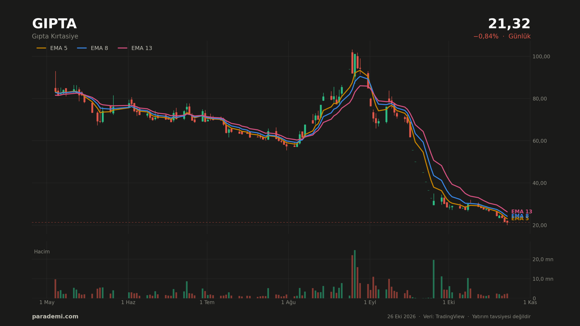Click the pink EMA 13 end label
Image resolution: width=580 pixels, height=326 pixels.
pos(522,212)
